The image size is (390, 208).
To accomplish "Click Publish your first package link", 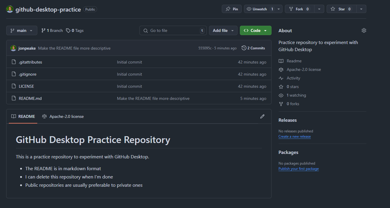I will click(298, 169).
